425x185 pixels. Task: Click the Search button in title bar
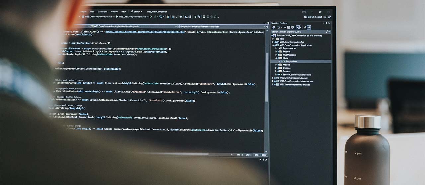pos(136,12)
